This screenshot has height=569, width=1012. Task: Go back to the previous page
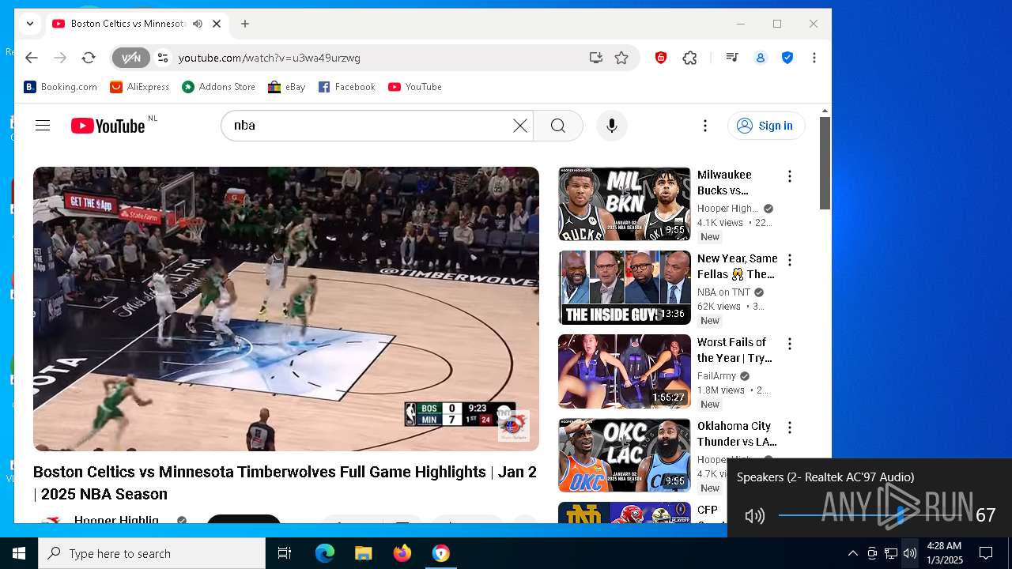(32, 58)
